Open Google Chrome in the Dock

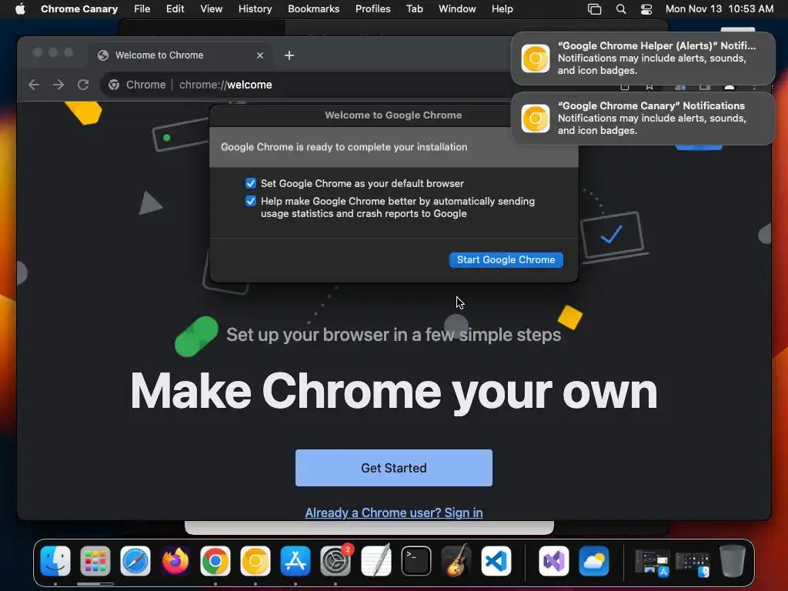point(215,561)
